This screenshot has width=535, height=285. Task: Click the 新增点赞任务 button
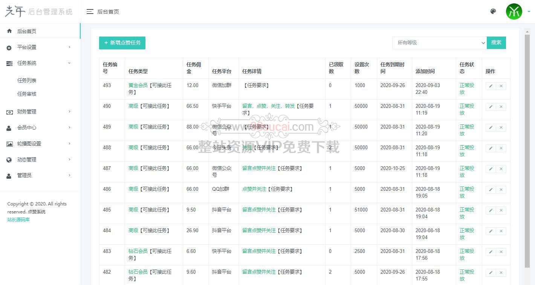pyautogui.click(x=122, y=43)
